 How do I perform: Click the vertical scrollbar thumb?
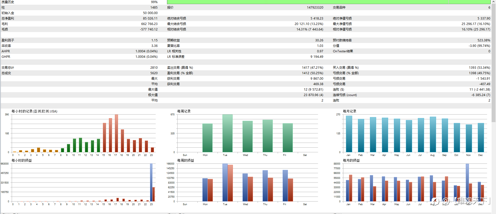click(x=494, y=62)
